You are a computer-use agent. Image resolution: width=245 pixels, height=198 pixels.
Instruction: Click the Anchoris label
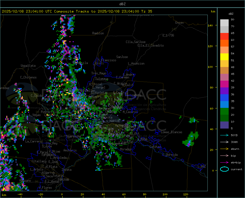point(70,151)
